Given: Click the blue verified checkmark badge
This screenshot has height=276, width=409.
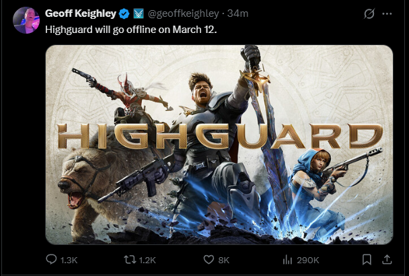Looking at the screenshot, I should point(124,13).
